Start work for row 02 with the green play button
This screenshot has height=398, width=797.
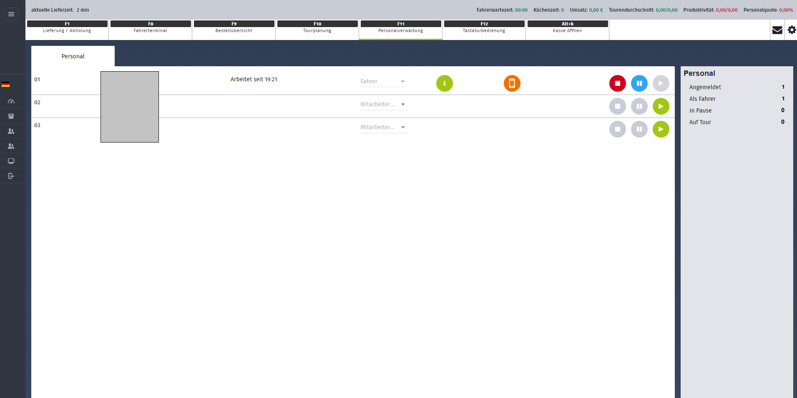coord(661,106)
